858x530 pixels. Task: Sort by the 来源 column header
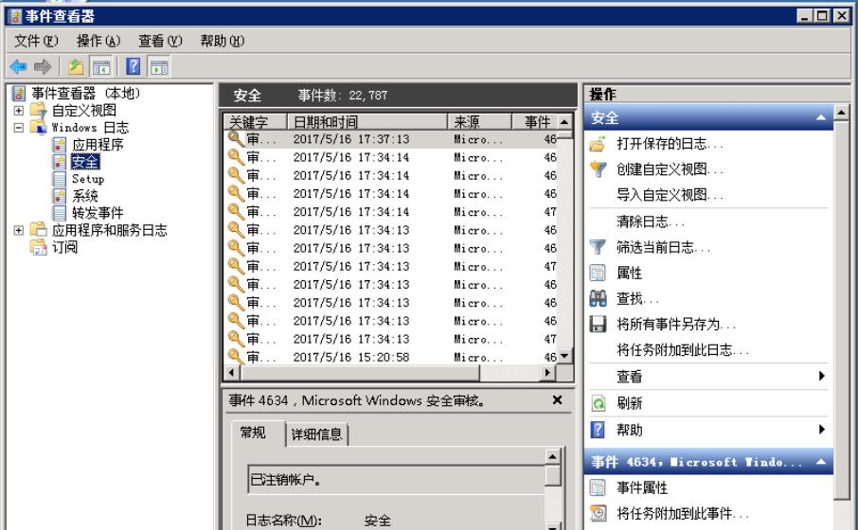click(479, 121)
